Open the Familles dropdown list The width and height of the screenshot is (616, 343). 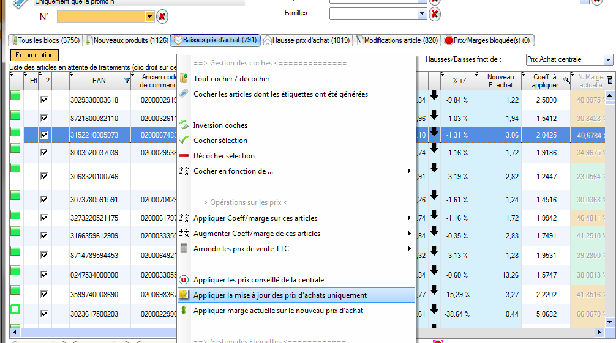422,13
